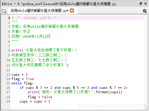Close the 采用while循环破解令狐大侠难题.py tab
The image size is (149, 111).
(72, 11)
